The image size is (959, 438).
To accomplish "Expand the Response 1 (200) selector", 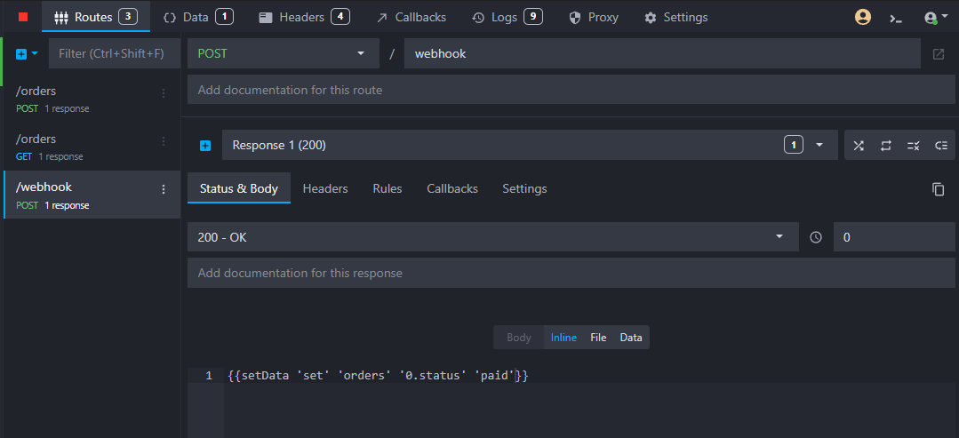I will coord(819,146).
